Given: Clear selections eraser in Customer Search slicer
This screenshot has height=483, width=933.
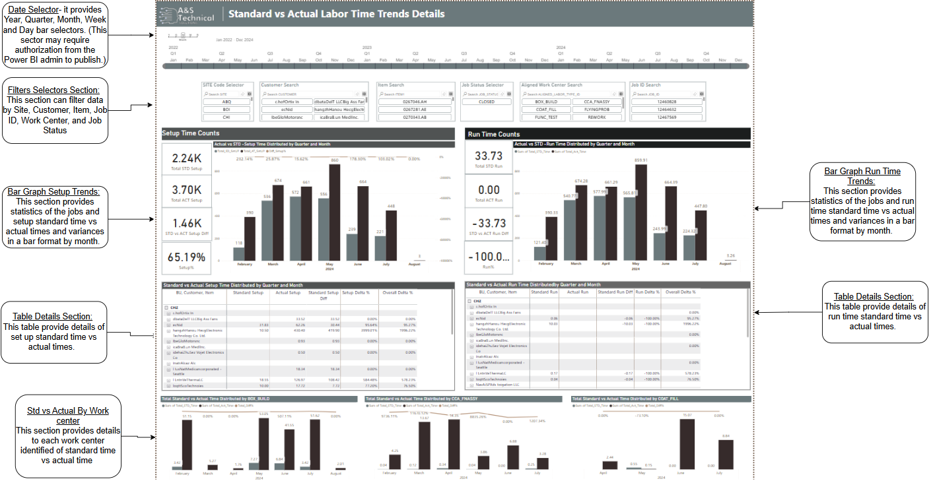Looking at the screenshot, I should click(x=357, y=94).
